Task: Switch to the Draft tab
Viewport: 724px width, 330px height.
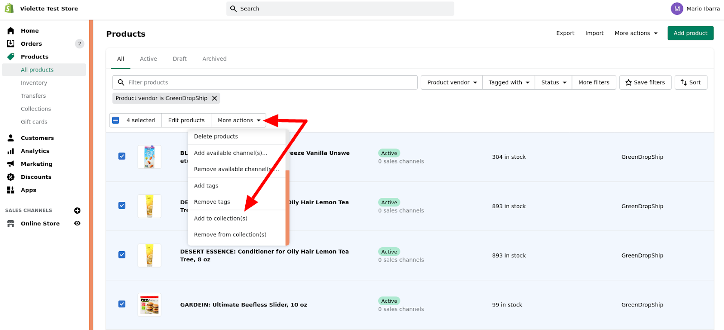Action: pyautogui.click(x=180, y=59)
